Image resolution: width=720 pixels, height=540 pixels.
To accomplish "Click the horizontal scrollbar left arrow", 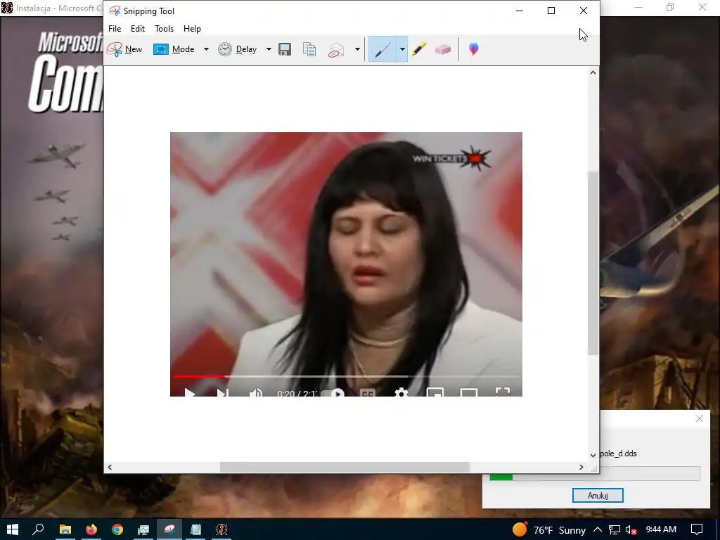I will point(110,467).
